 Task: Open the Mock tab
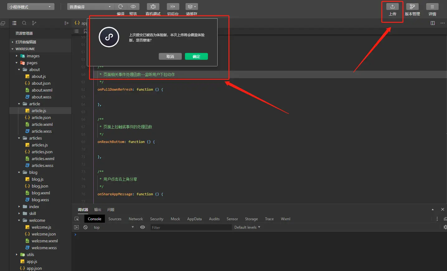(175, 219)
